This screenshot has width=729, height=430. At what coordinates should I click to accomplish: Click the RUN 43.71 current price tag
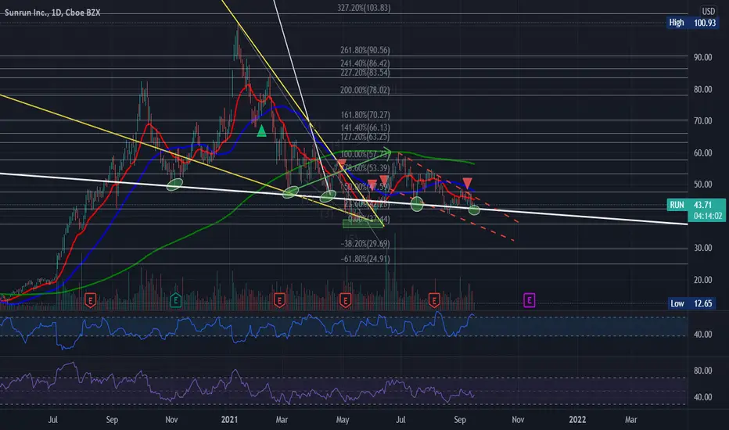[696, 205]
